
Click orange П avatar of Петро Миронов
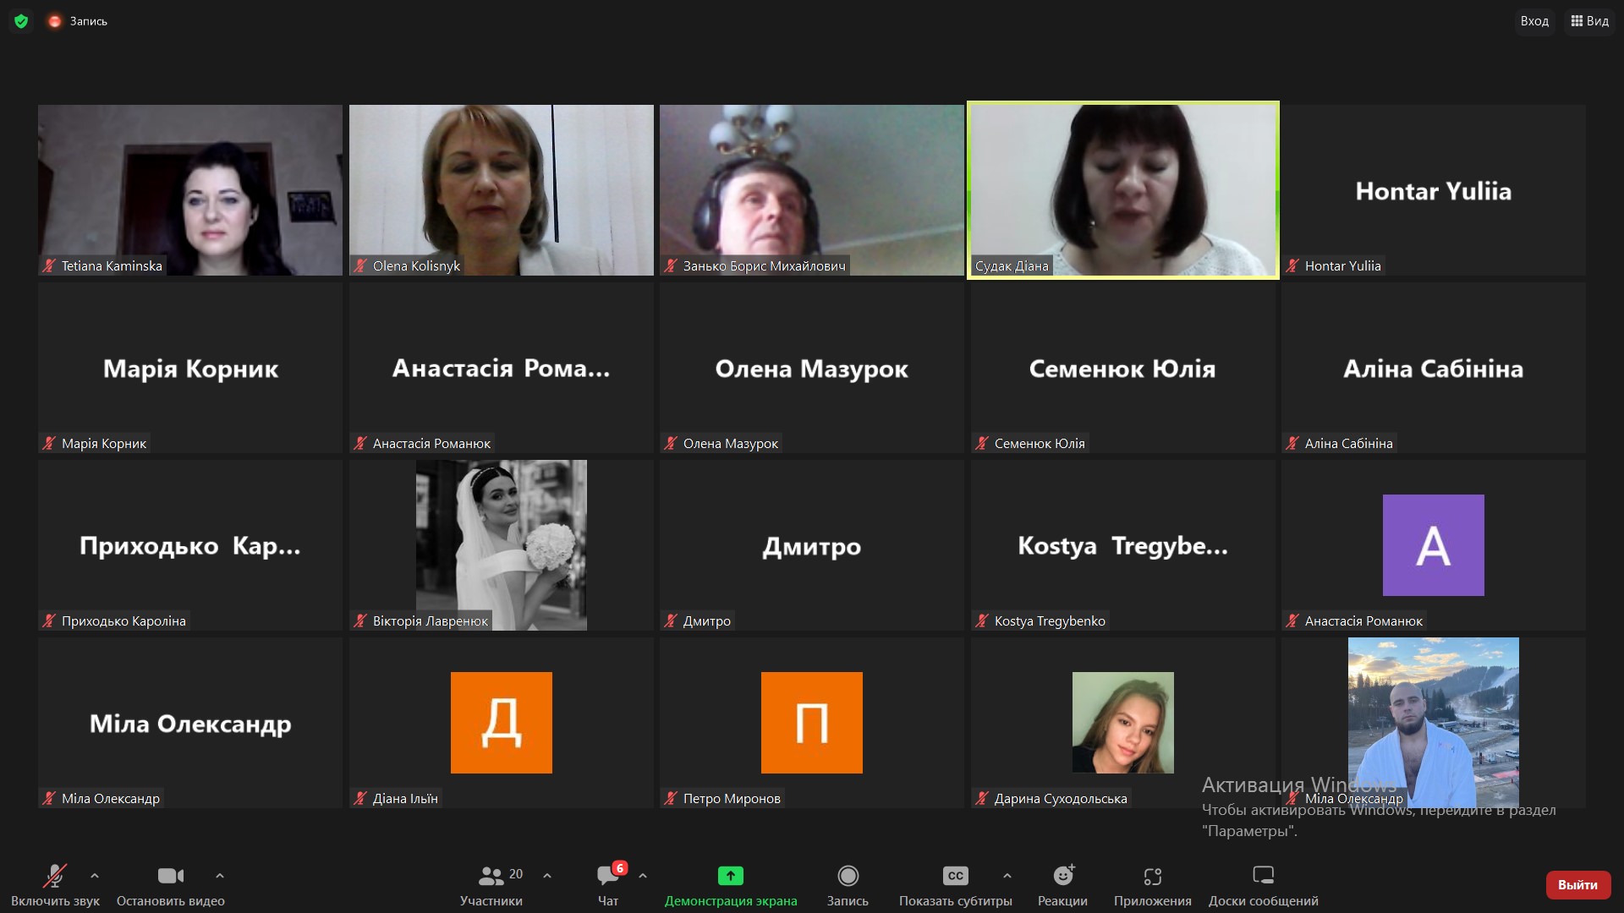click(812, 723)
